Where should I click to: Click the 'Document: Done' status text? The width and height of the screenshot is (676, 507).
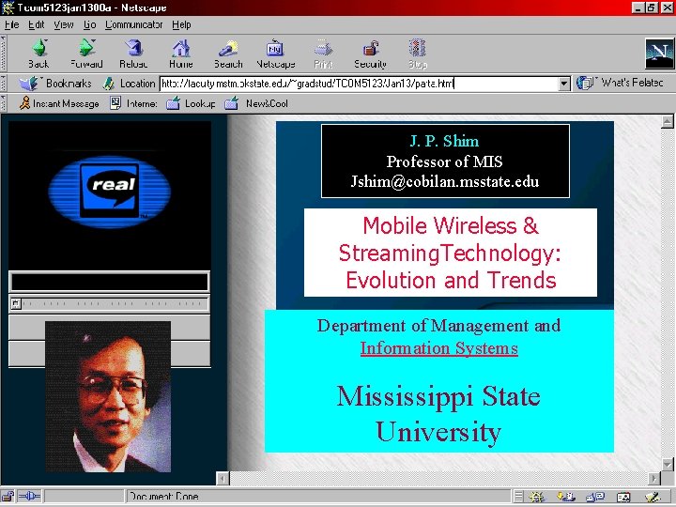[163, 497]
